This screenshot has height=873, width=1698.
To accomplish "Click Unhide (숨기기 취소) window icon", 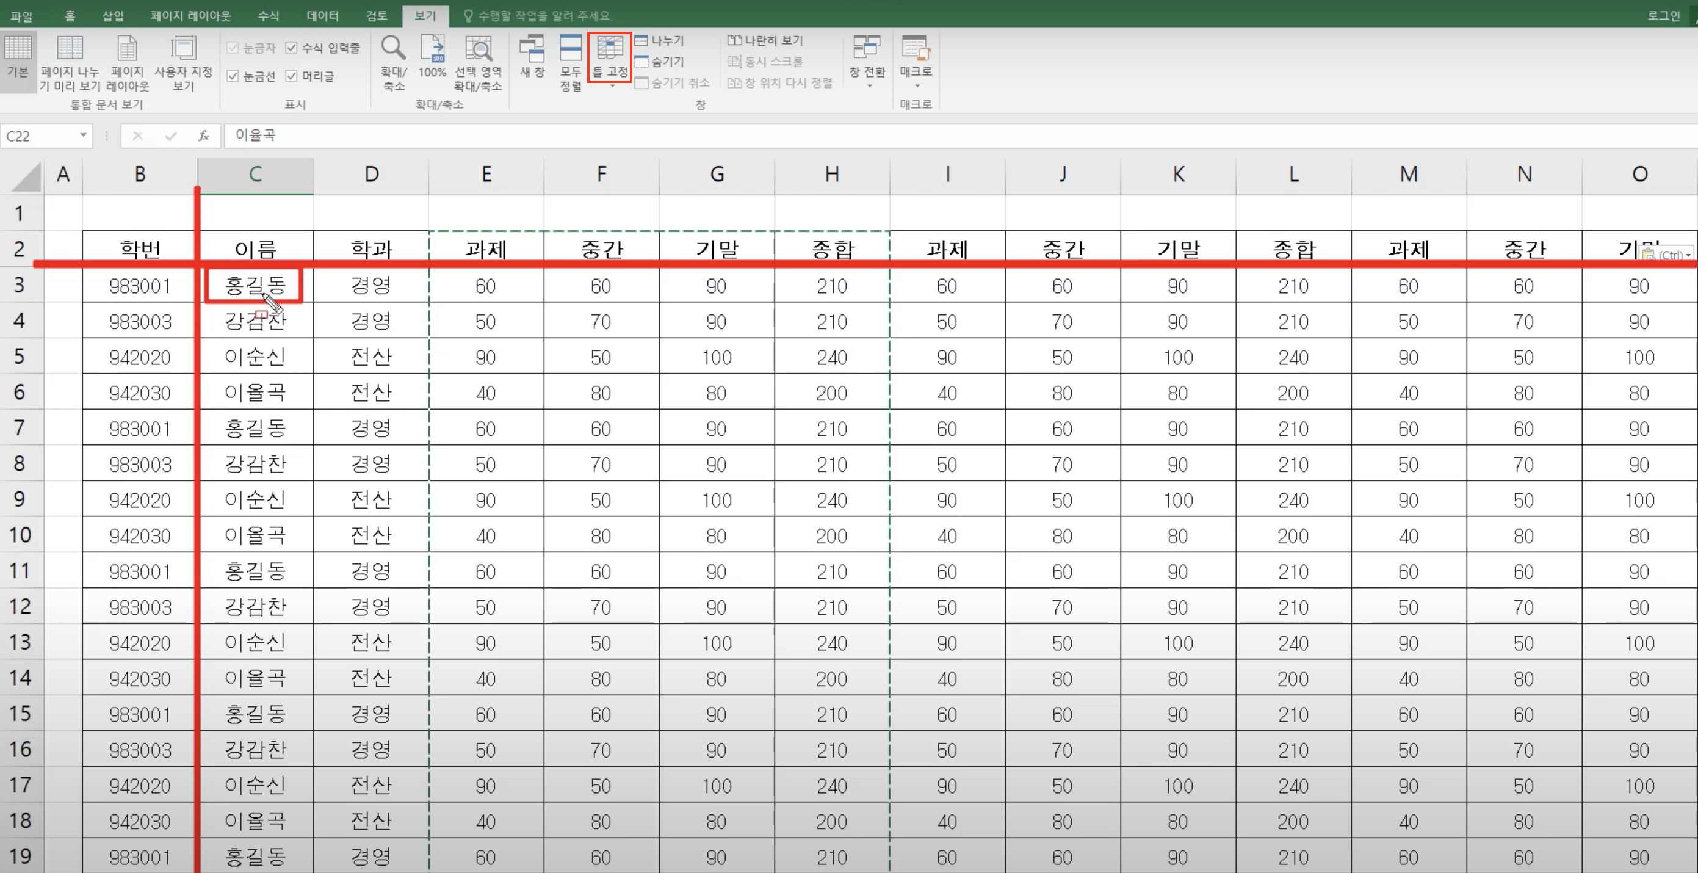I will (641, 83).
